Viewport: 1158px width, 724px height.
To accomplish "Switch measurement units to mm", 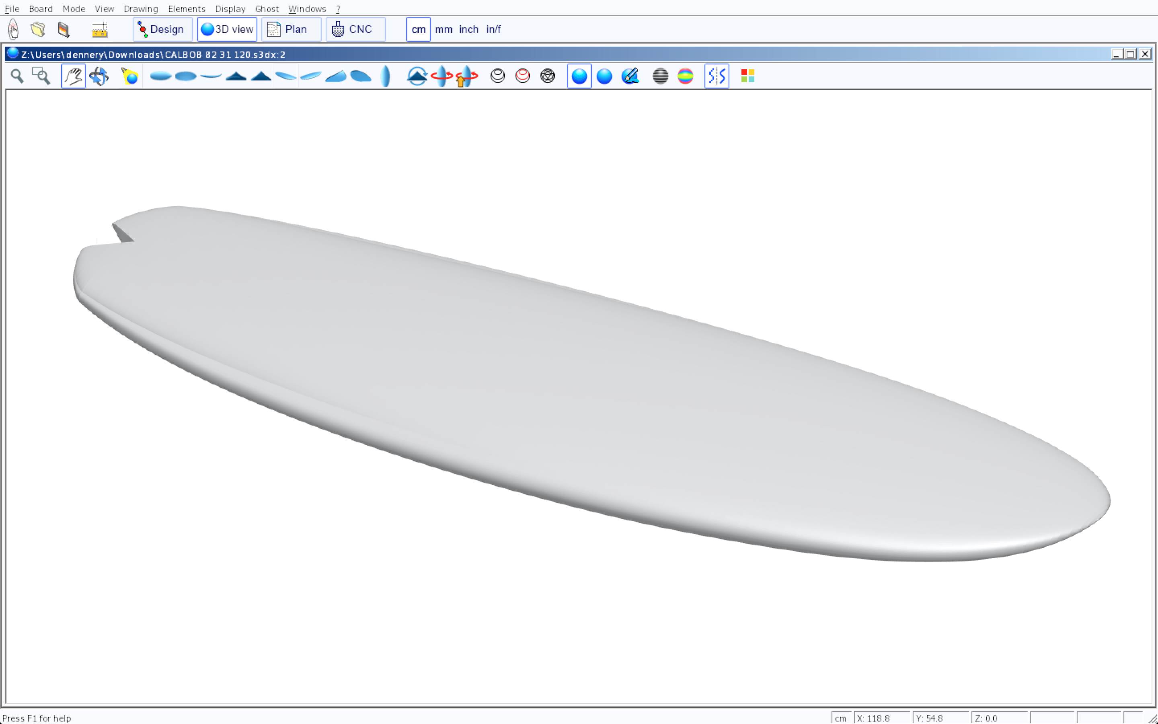I will [443, 29].
